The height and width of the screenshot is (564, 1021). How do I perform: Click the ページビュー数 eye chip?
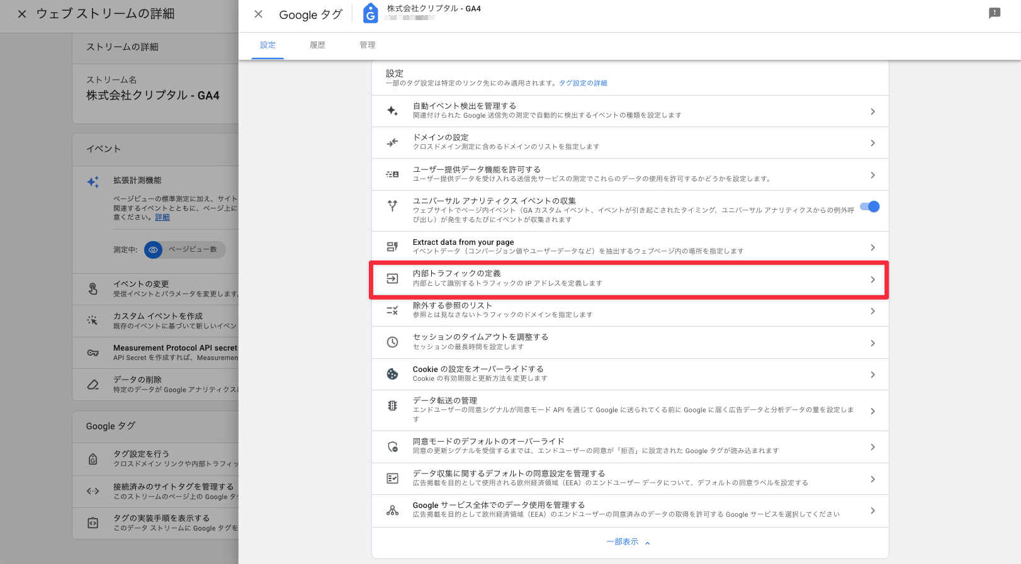click(x=184, y=250)
